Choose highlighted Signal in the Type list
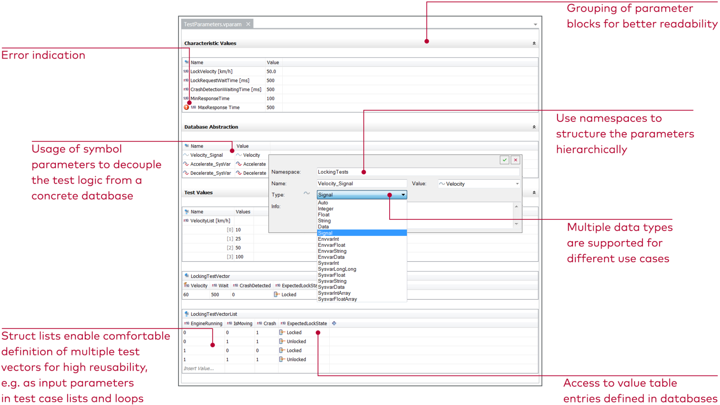The image size is (720, 405). click(x=362, y=233)
